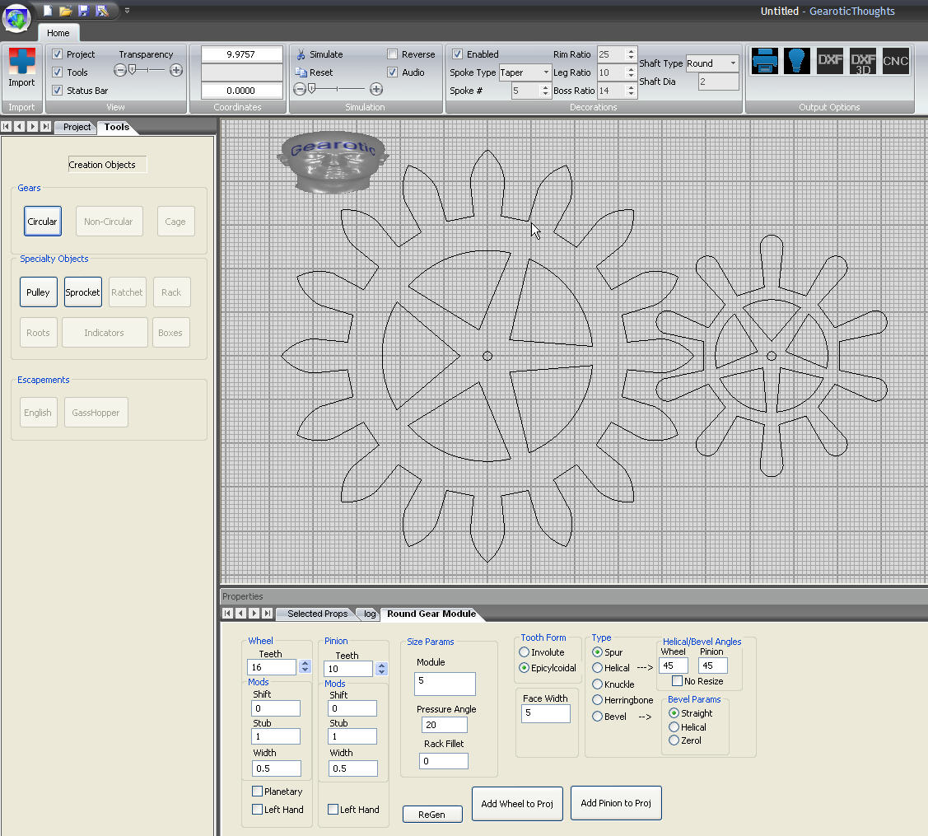Click the light bulb output icon

point(797,62)
